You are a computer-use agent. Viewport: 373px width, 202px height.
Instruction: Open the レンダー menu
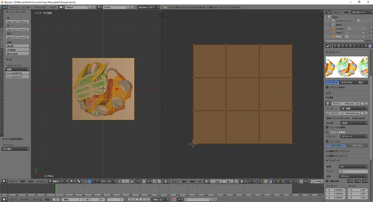(x=27, y=7)
